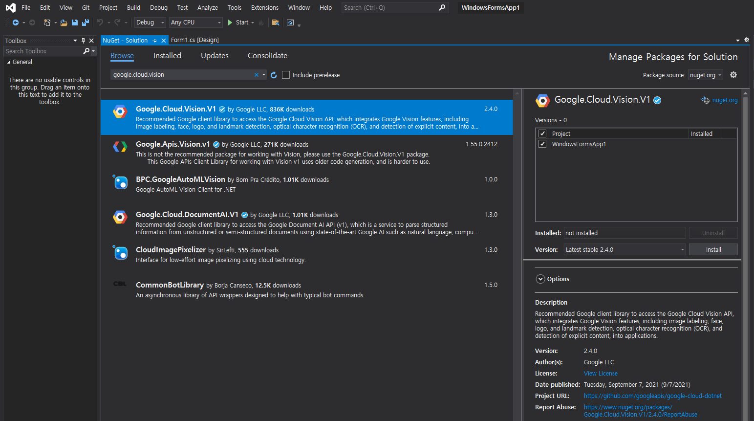Screen dimensions: 754x421
Task: Switch to the Updates tab
Action: coord(215,56)
